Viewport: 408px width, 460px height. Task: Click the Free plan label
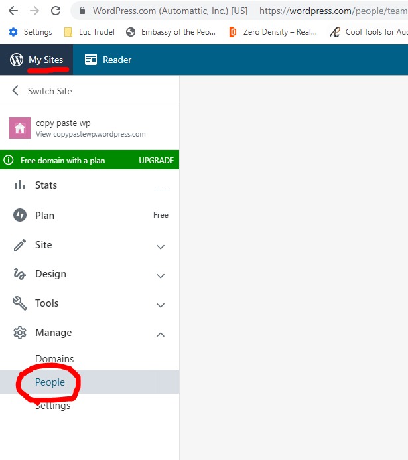pos(161,215)
